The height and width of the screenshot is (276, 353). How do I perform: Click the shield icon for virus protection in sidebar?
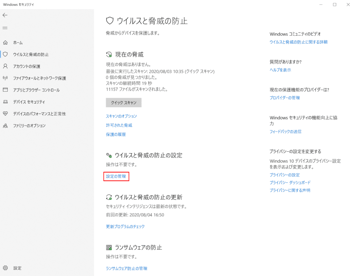(x=6, y=54)
